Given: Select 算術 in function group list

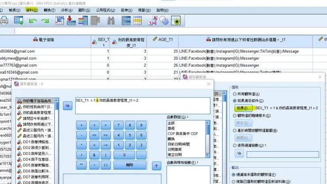Looking at the screenshot, I should click(171, 128).
